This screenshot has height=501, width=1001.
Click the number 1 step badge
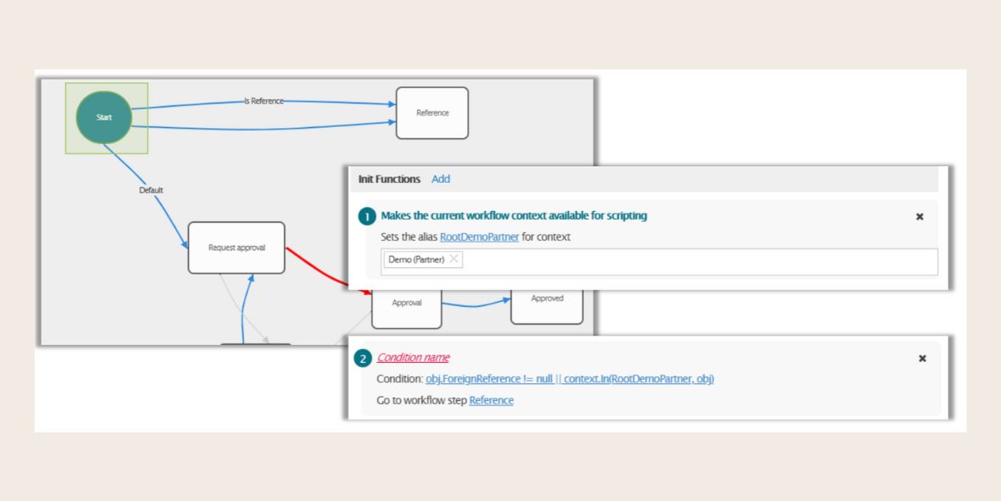pyautogui.click(x=367, y=217)
